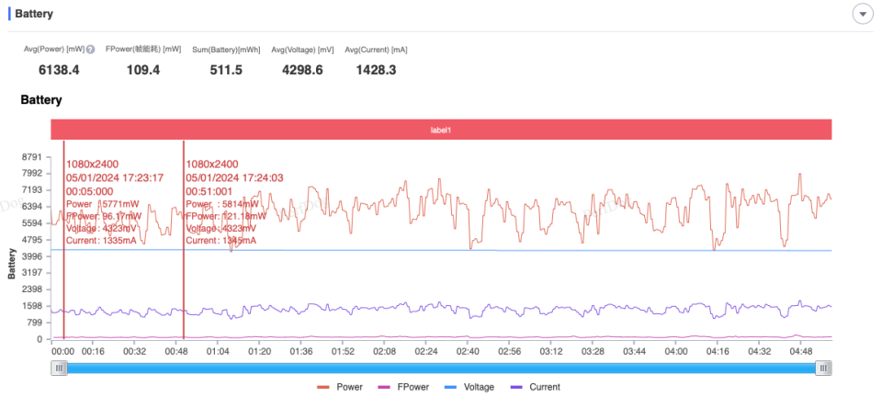Image resolution: width=882 pixels, height=397 pixels.
Task: Click the Sum(Battery) value 511.5
Action: tap(226, 70)
